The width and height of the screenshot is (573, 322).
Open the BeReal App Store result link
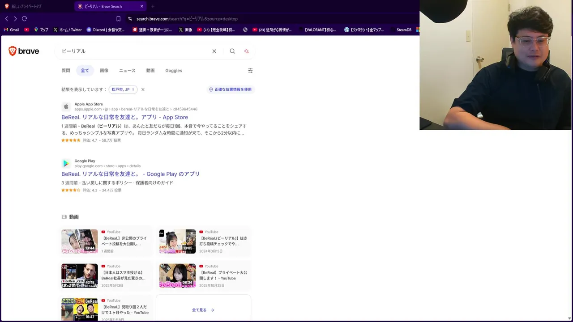pyautogui.click(x=124, y=117)
